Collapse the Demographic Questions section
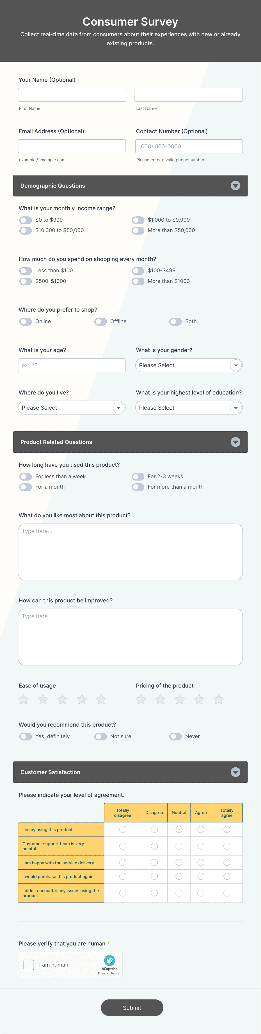The image size is (261, 1034). tap(235, 185)
